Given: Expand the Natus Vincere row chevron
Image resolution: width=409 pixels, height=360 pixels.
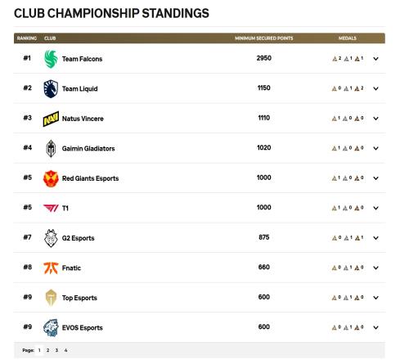Looking at the screenshot, I should (375, 119).
